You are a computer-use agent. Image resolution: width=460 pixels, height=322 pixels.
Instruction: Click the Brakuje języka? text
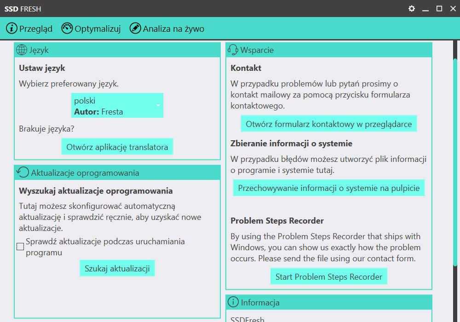(46, 128)
